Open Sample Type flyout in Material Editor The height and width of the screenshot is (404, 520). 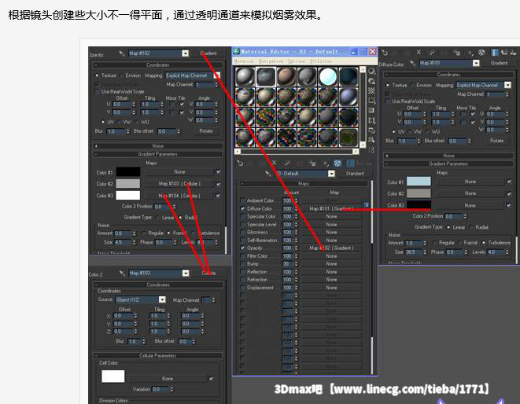click(x=372, y=72)
